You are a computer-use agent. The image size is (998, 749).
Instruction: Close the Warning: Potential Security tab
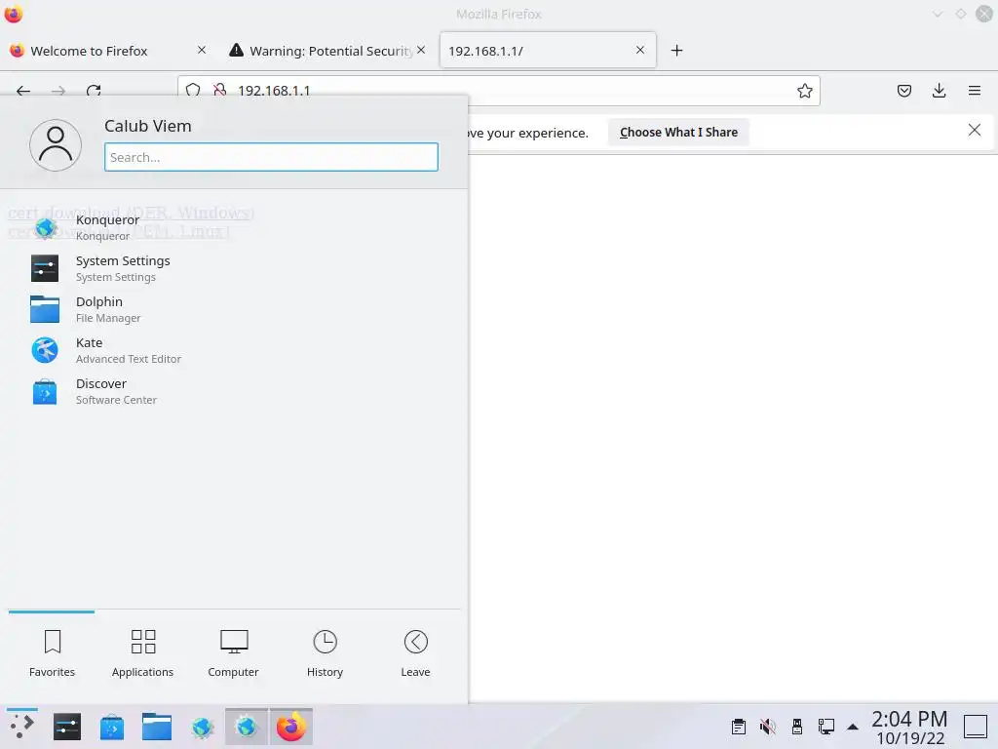(421, 50)
